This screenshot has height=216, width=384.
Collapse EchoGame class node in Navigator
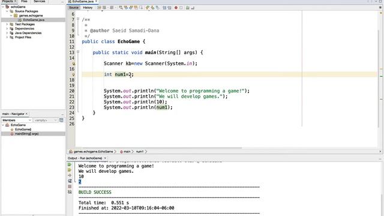point(3,125)
